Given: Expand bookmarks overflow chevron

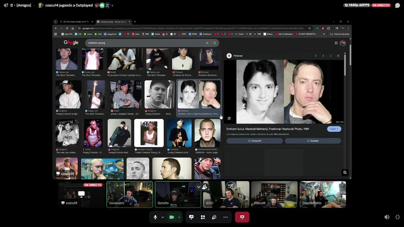Looking at the screenshot, I should point(324,34).
